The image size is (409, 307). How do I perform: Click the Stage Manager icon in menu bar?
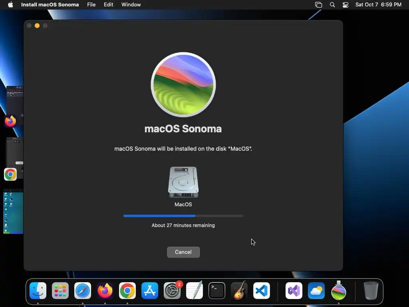click(x=318, y=4)
